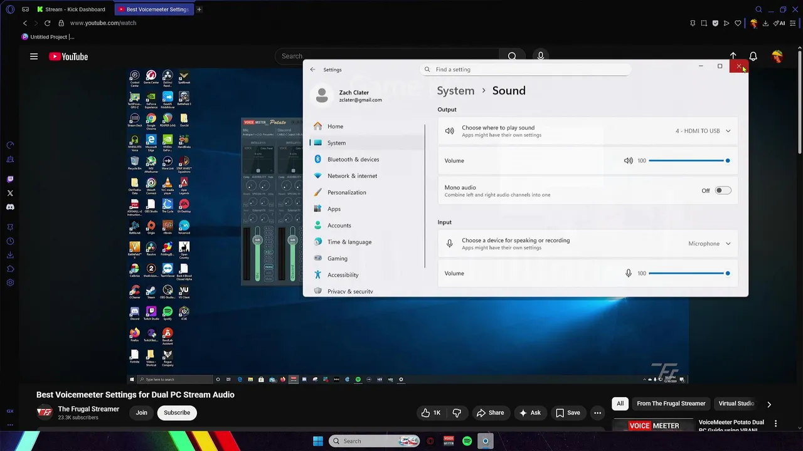803x451 pixels.
Task: Open Apps in Settings sidebar
Action: 367,209
